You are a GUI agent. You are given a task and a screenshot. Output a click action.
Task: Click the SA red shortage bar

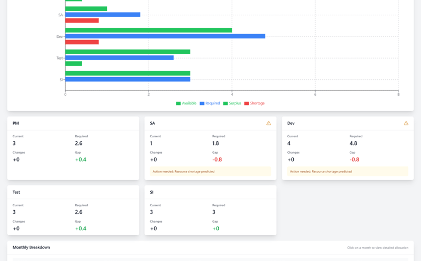point(82,21)
